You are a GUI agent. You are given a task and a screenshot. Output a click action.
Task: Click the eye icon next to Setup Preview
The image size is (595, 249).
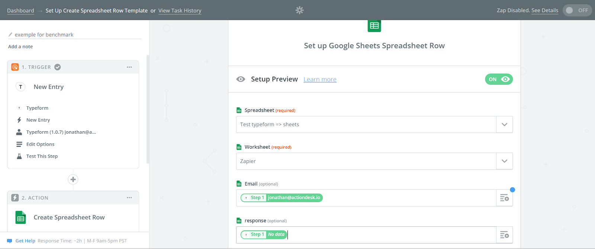click(x=241, y=79)
